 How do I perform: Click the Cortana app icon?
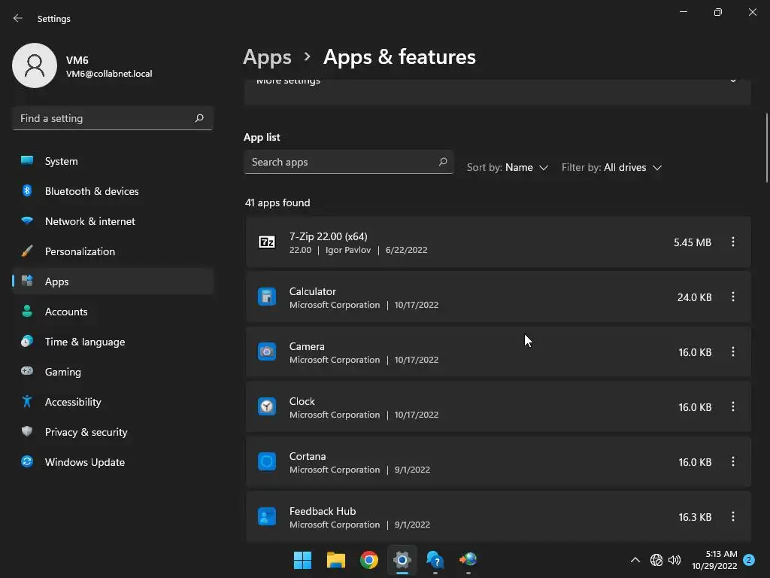267,462
